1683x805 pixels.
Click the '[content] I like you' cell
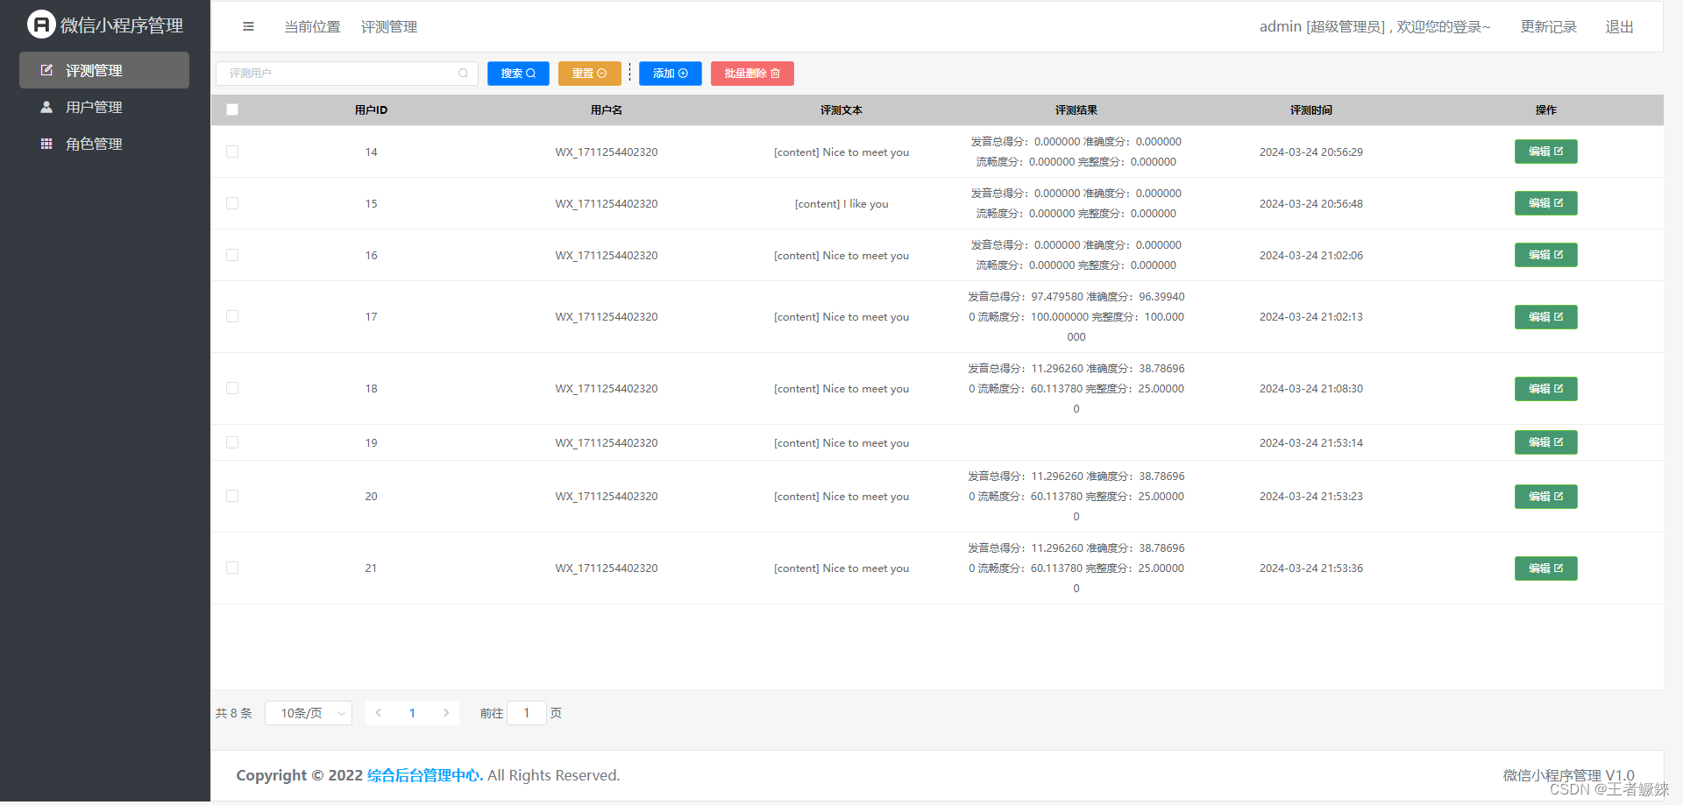click(841, 204)
